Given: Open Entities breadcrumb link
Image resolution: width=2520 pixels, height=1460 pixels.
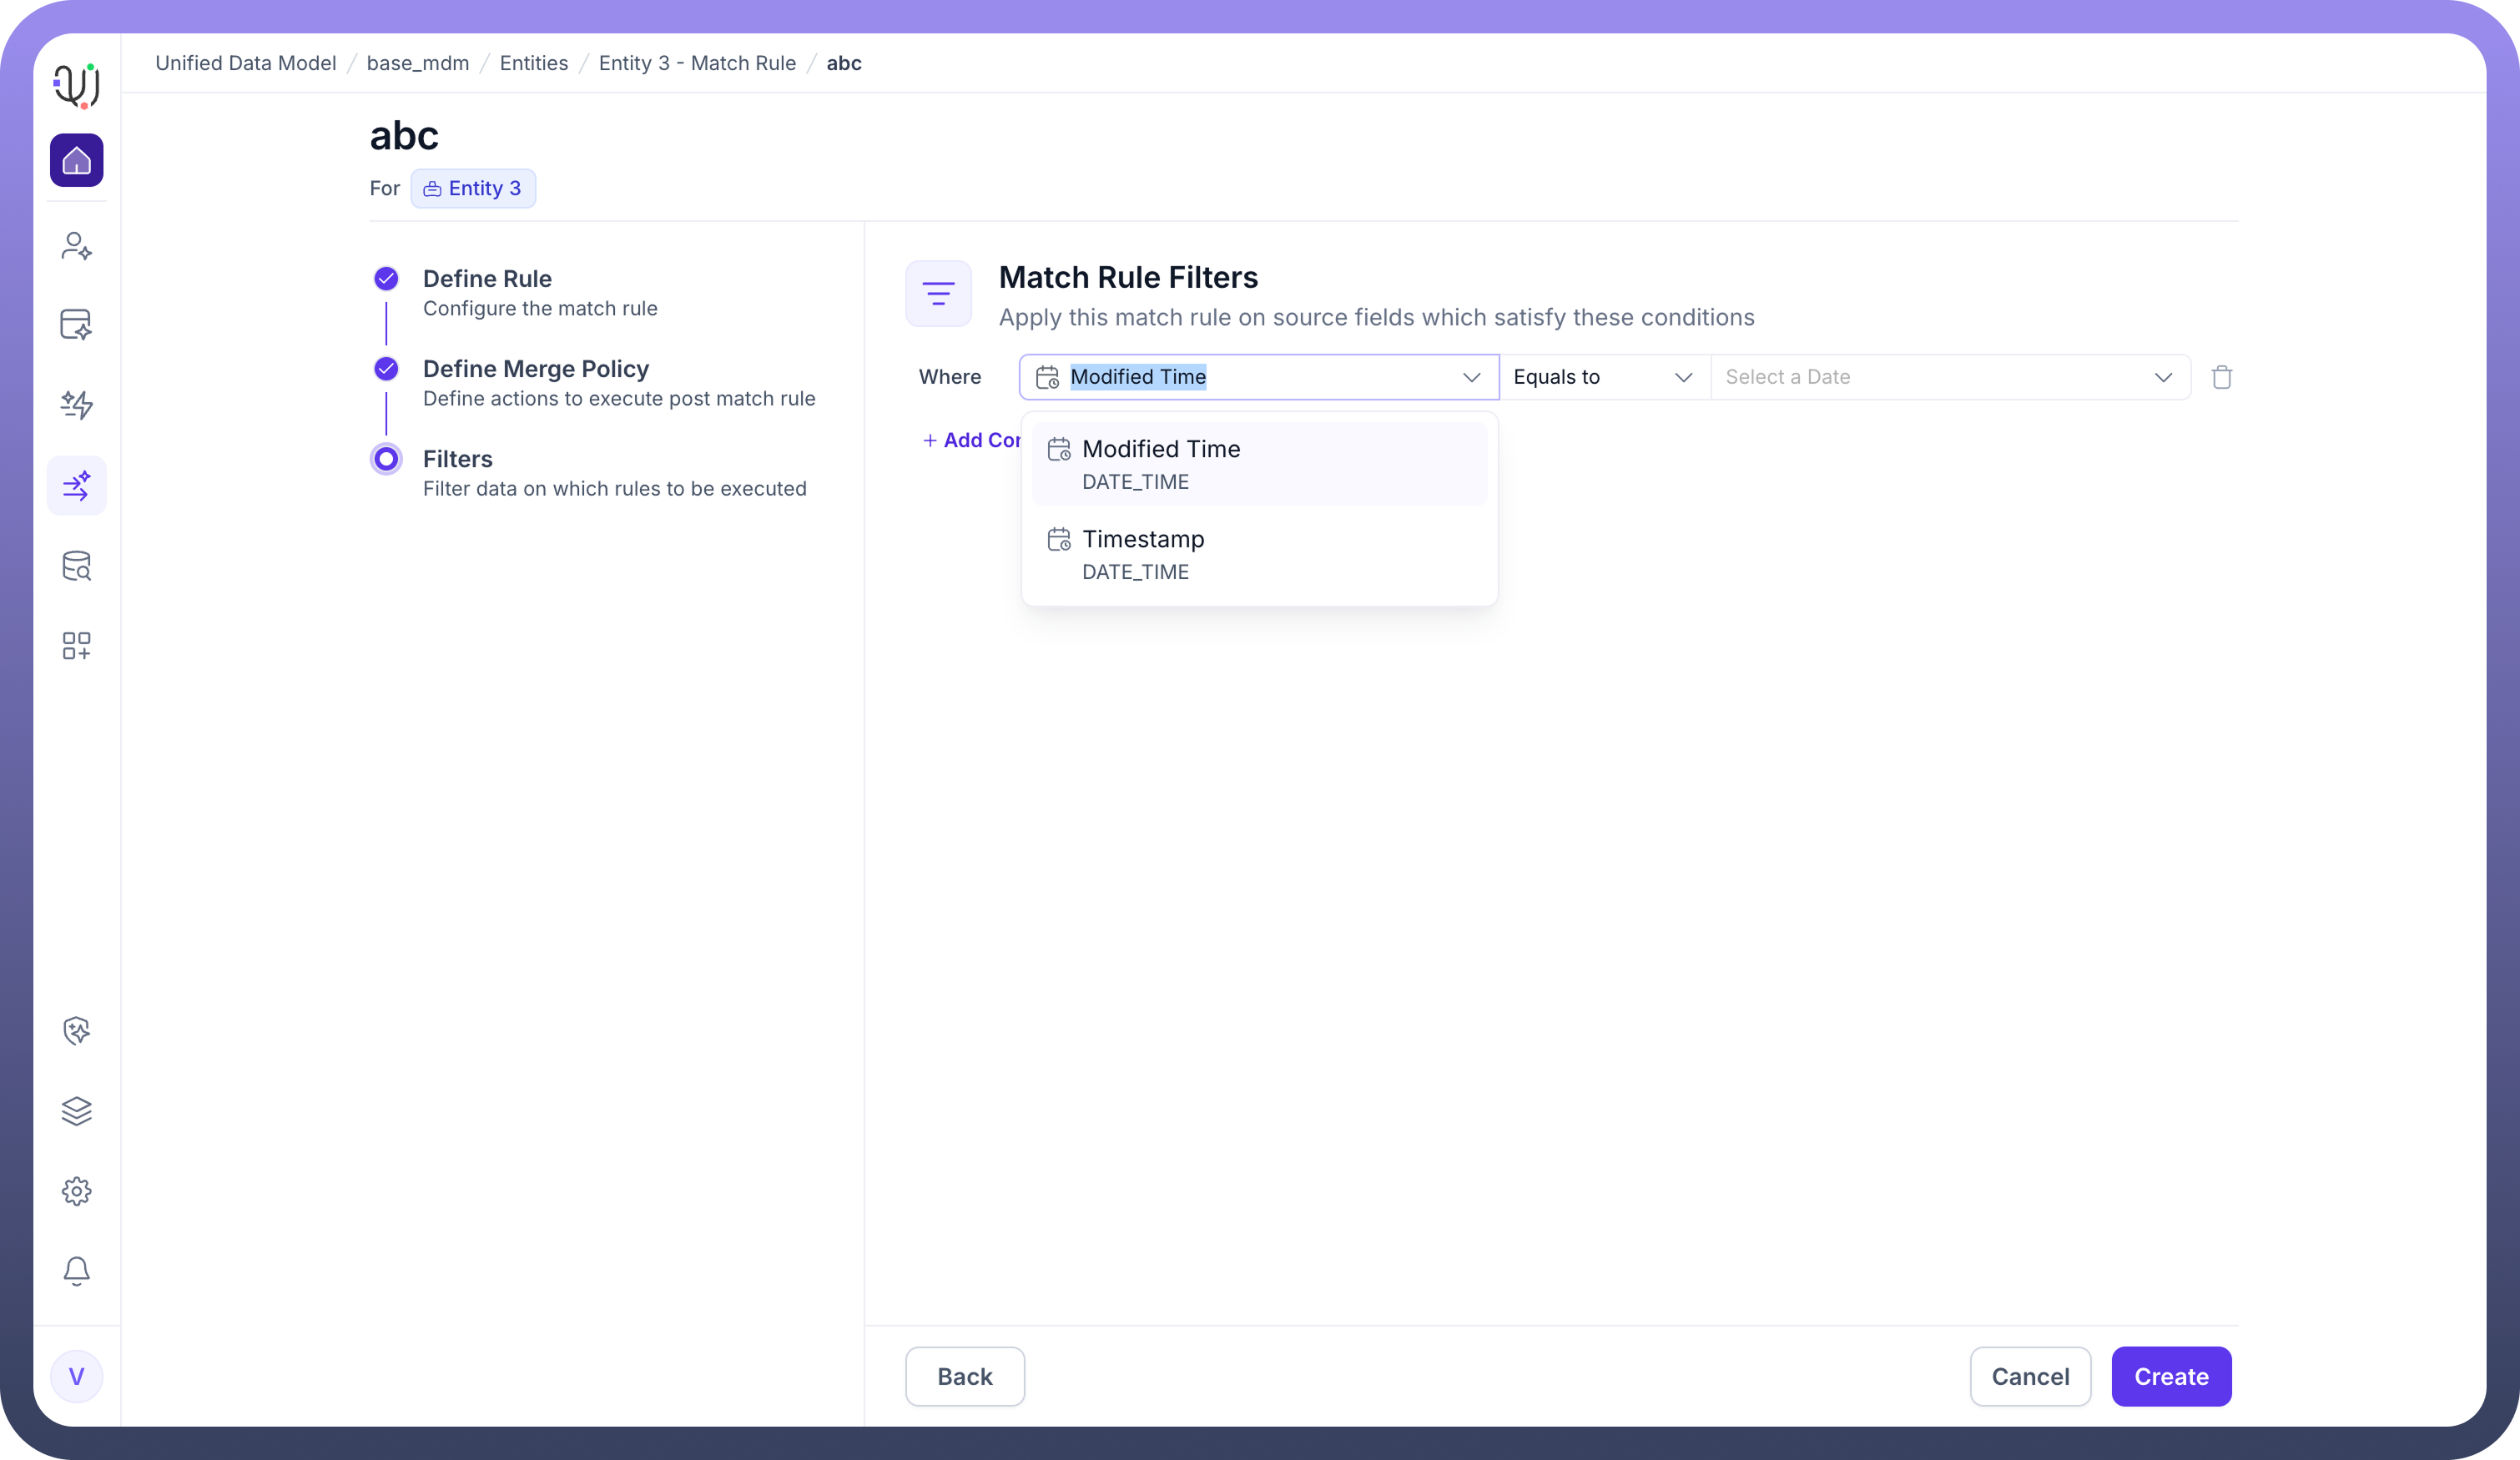Looking at the screenshot, I should point(533,63).
